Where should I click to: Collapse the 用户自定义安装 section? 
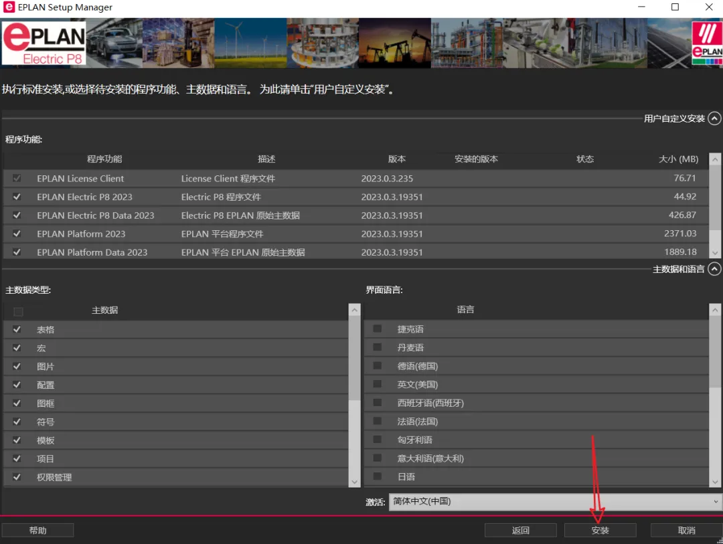714,118
